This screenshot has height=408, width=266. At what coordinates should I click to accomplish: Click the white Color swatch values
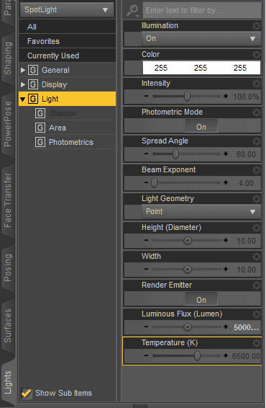coord(201,68)
